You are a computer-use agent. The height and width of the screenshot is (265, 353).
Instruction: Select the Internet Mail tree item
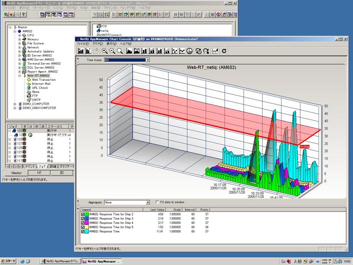[x=41, y=83]
